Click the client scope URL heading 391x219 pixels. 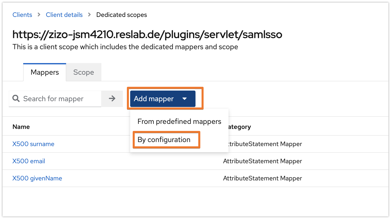pyautogui.click(x=147, y=34)
